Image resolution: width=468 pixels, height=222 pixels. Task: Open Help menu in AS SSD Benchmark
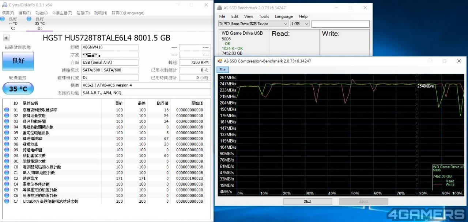(303, 16)
